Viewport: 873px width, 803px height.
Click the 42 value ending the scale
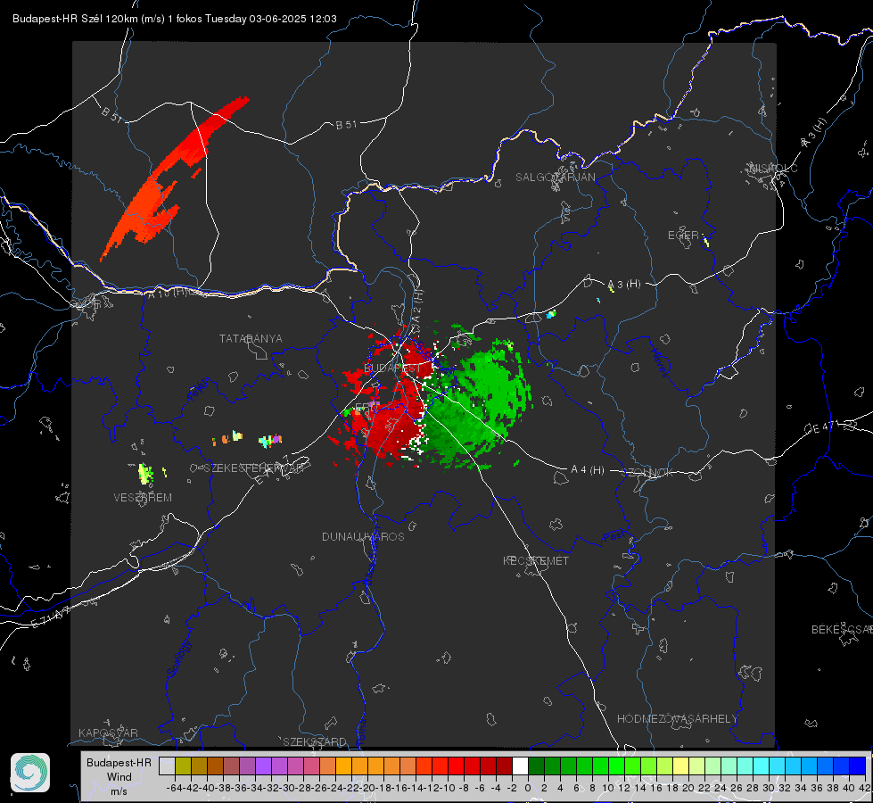point(864,788)
